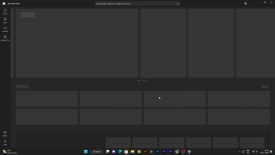Click Microsoft Store taskbar icon
The height and width of the screenshot is (155, 275).
coord(126,152)
